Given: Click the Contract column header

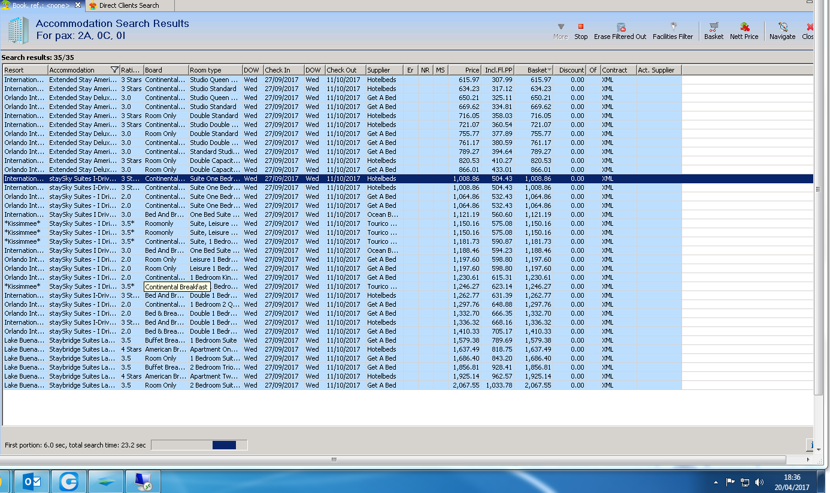Looking at the screenshot, I should [x=619, y=70].
